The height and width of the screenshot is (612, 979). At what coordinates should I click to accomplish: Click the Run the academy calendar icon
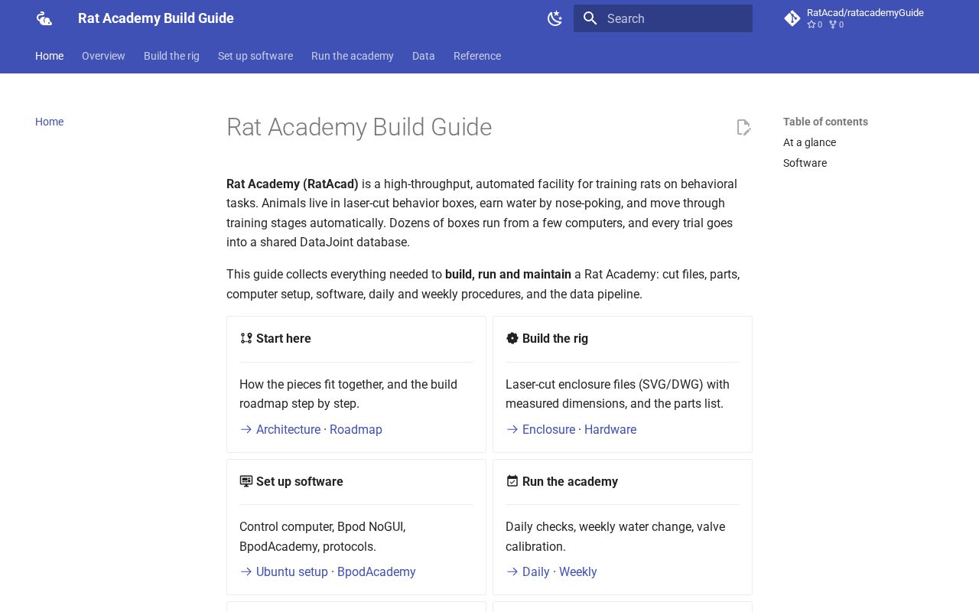512,481
